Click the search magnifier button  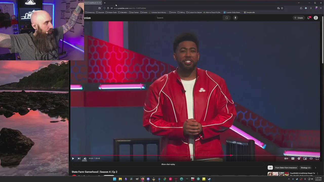click(227, 18)
